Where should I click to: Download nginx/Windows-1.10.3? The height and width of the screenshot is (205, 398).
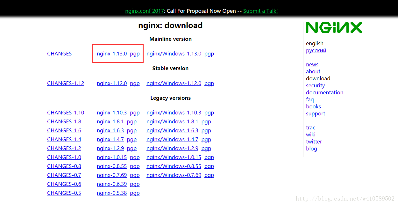click(x=174, y=113)
